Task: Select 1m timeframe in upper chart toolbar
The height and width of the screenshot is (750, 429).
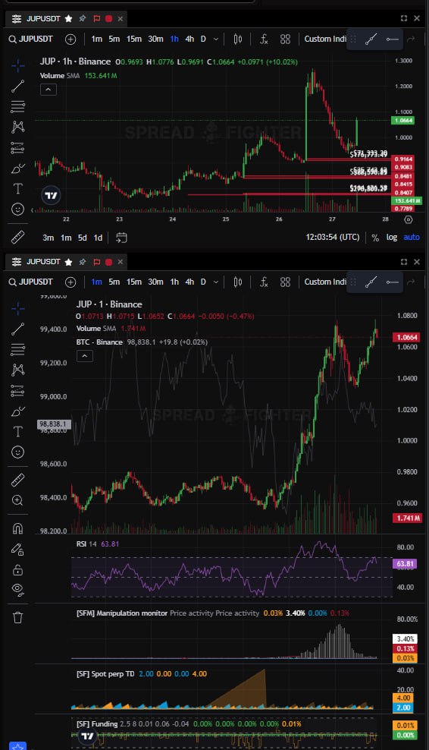Action: pos(96,39)
